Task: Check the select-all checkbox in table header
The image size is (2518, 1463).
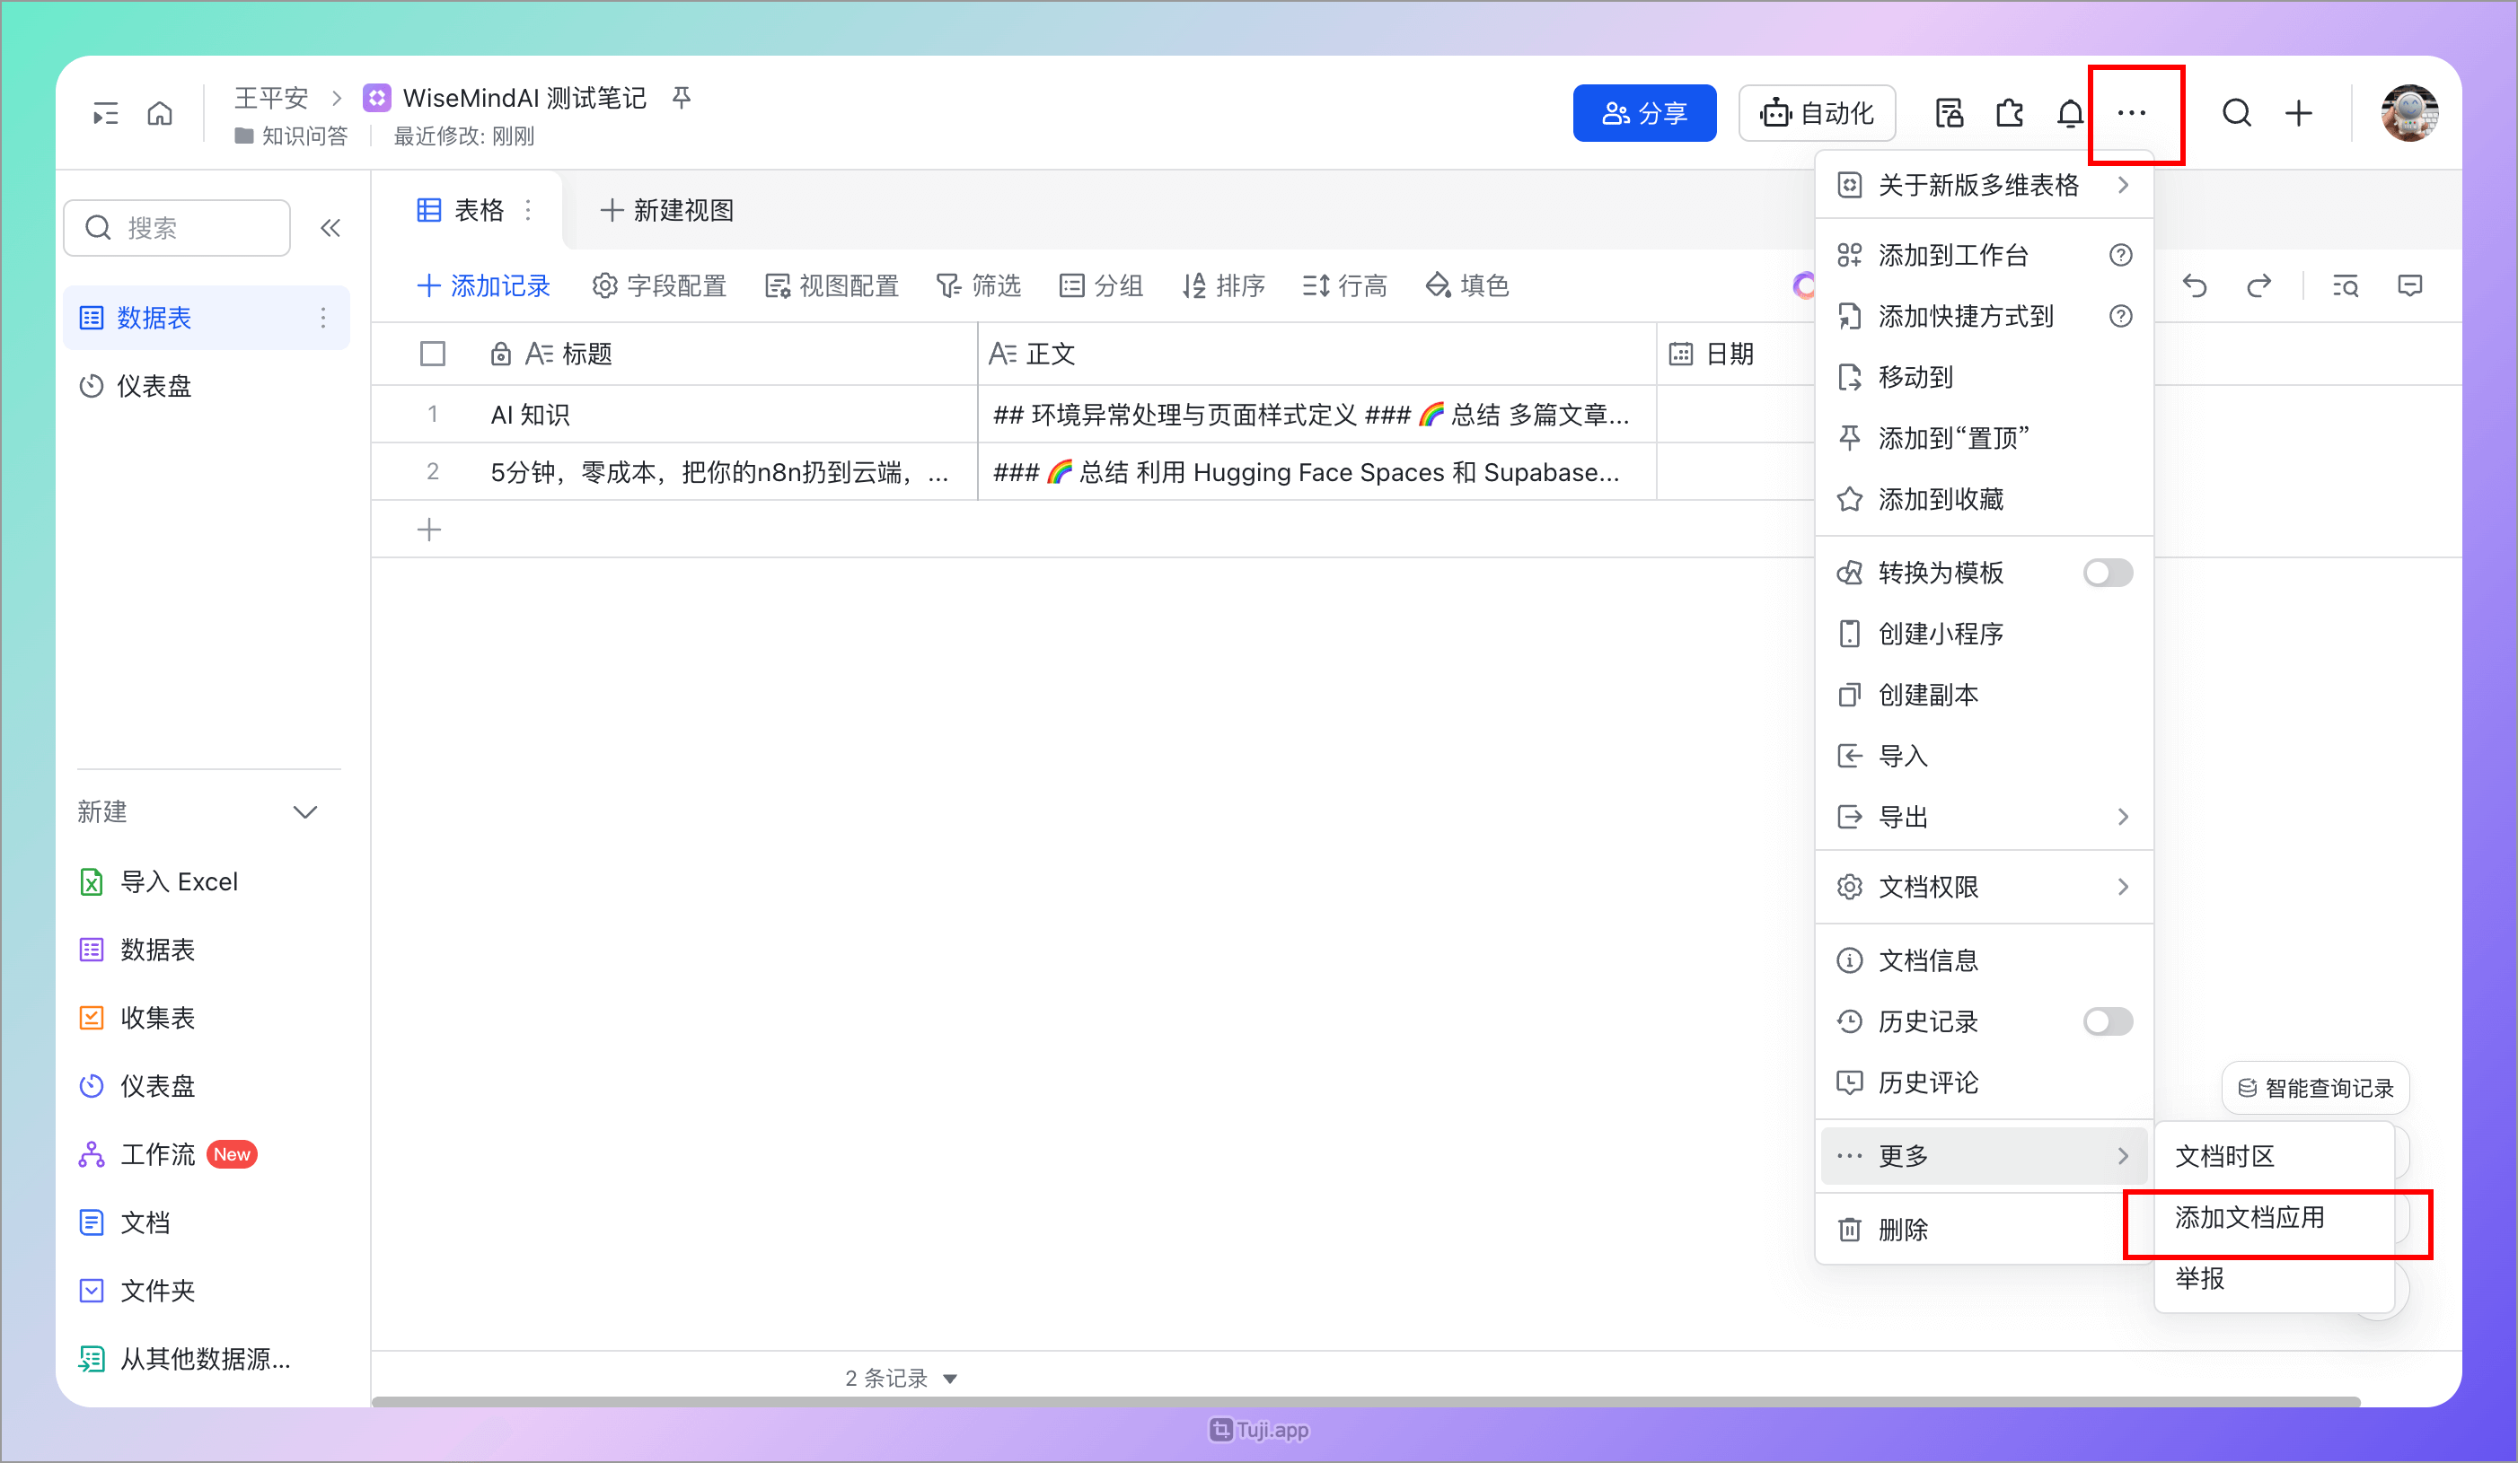Action: click(x=433, y=354)
